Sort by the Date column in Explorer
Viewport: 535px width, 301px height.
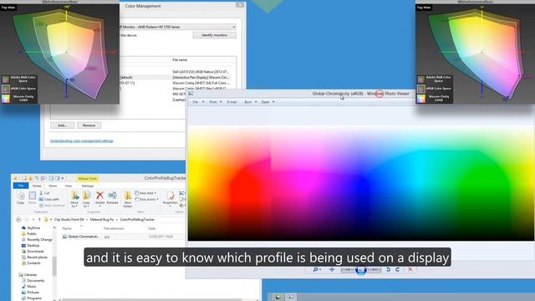coord(152,228)
